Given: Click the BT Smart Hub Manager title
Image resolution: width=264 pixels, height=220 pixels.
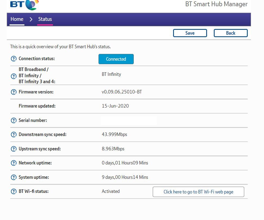Looking at the screenshot, I should click(216, 4).
